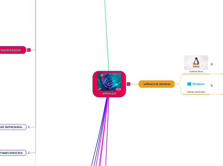
Task: Select the NAVEGADOR node
Action: (x=12, y=50)
